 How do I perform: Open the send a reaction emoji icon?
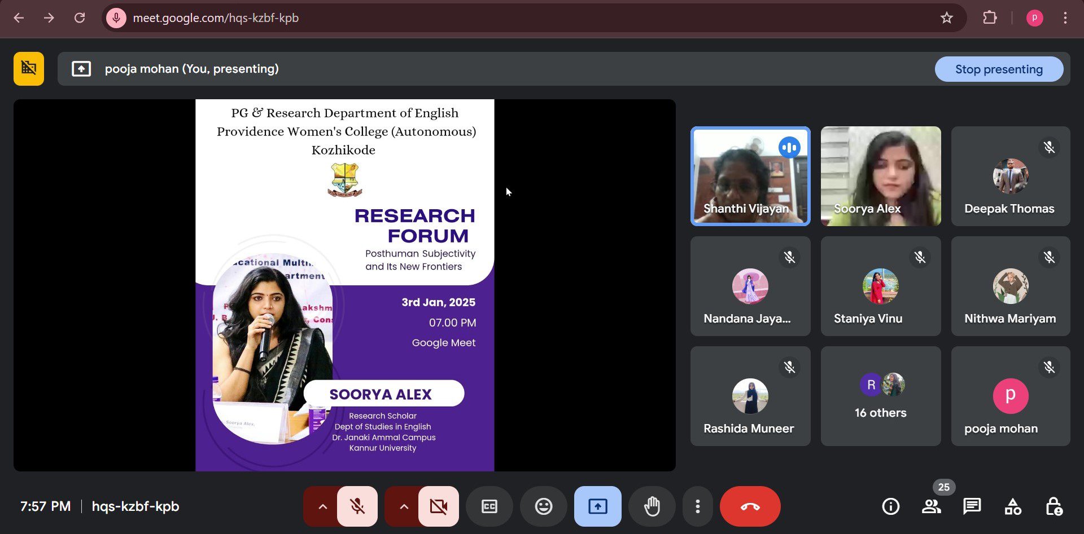tap(544, 506)
